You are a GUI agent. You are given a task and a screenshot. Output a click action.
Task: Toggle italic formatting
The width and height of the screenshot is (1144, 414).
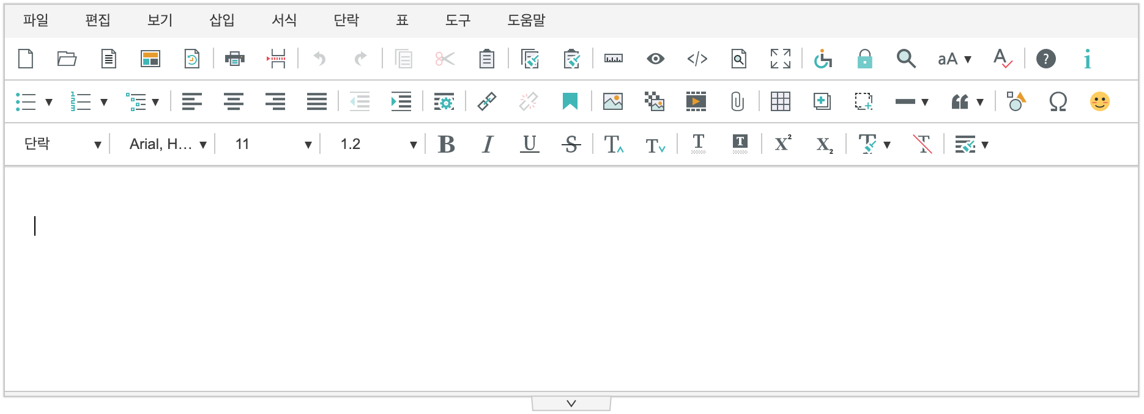tap(488, 145)
